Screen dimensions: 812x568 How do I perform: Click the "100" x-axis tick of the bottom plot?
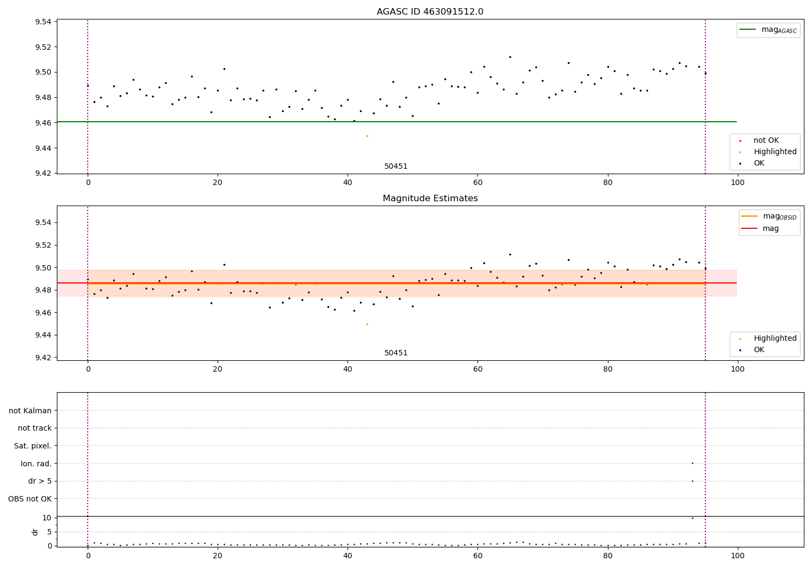[x=737, y=556]
